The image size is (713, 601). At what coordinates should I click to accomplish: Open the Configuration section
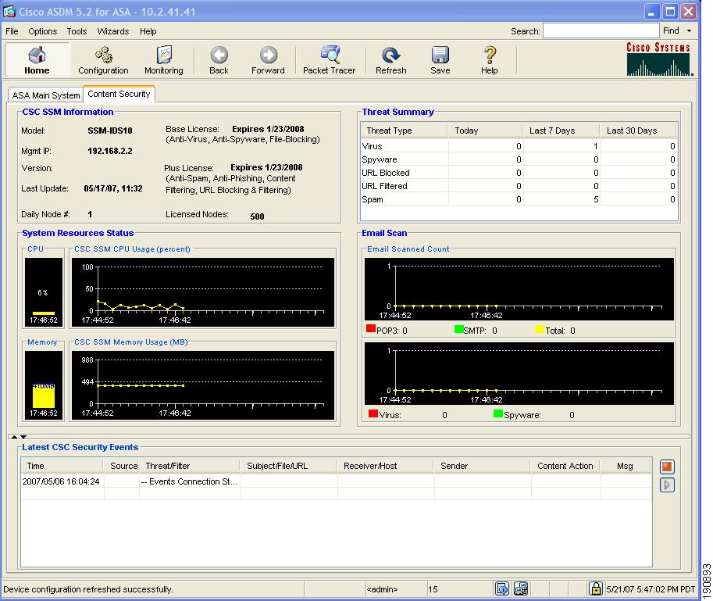pyautogui.click(x=103, y=59)
